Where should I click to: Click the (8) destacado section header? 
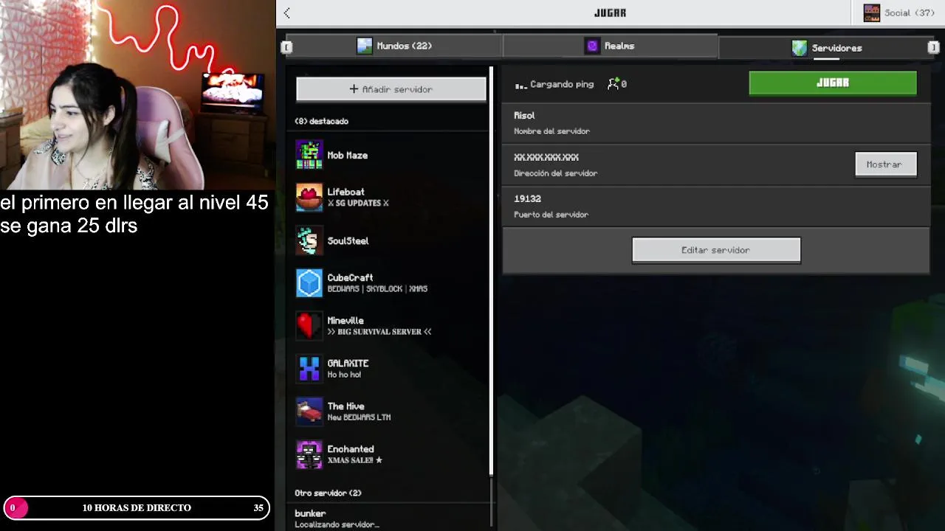[322, 121]
